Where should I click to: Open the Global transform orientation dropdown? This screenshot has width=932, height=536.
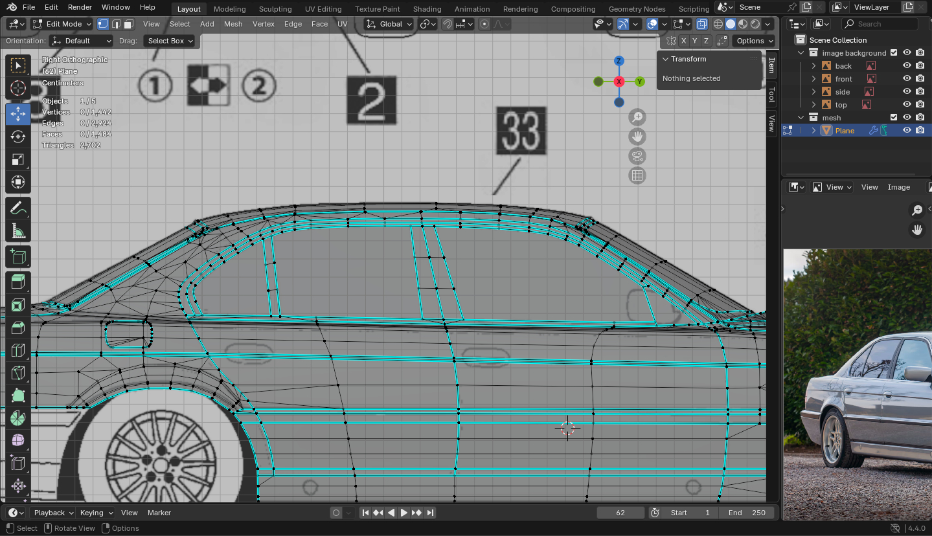pyautogui.click(x=389, y=24)
